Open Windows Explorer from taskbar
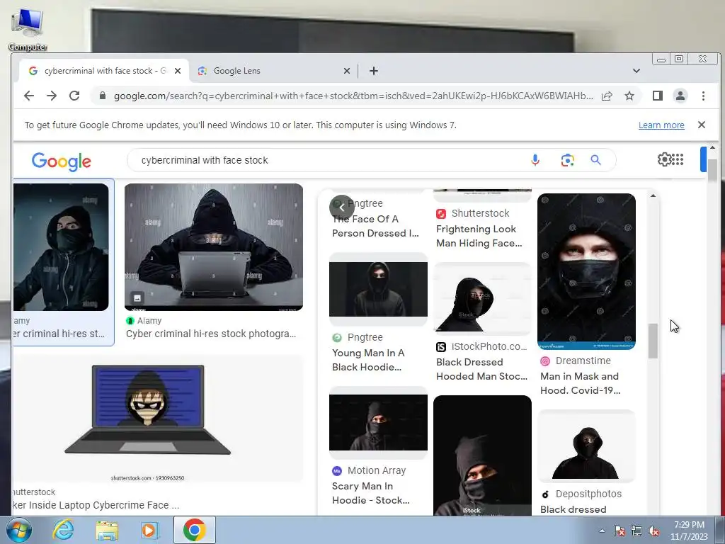The height and width of the screenshot is (544, 725). click(x=107, y=530)
